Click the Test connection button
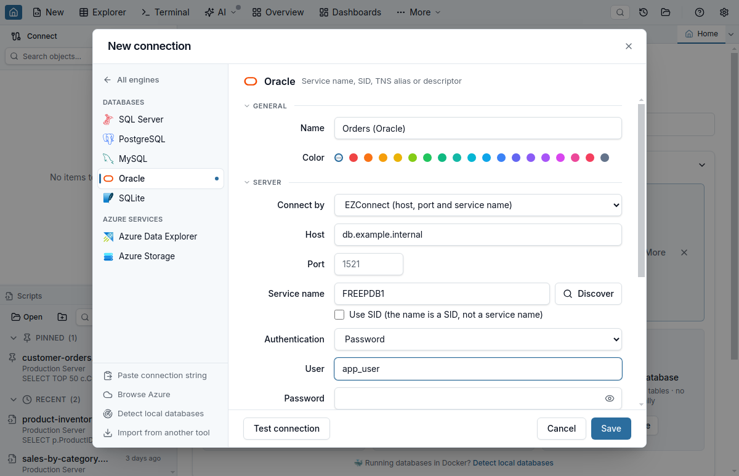 286,429
